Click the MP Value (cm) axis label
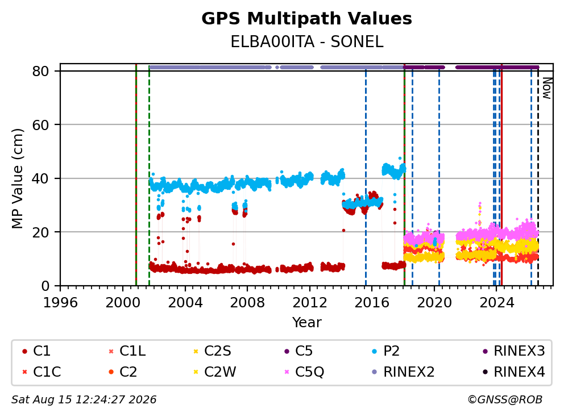This screenshot has height=417, width=564. click(17, 178)
